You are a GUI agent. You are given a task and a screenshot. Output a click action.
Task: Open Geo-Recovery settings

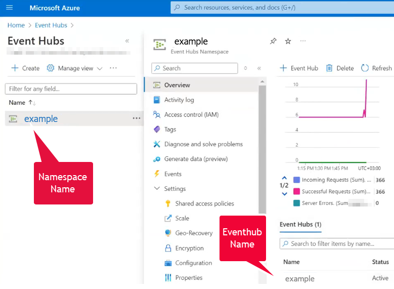point(194,233)
